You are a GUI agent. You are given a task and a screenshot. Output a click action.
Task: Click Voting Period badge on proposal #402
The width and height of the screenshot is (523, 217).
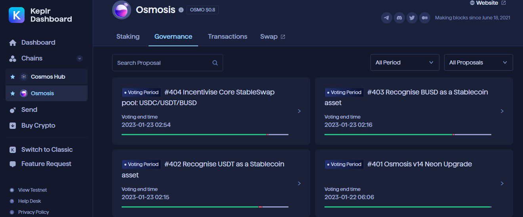[x=141, y=164]
